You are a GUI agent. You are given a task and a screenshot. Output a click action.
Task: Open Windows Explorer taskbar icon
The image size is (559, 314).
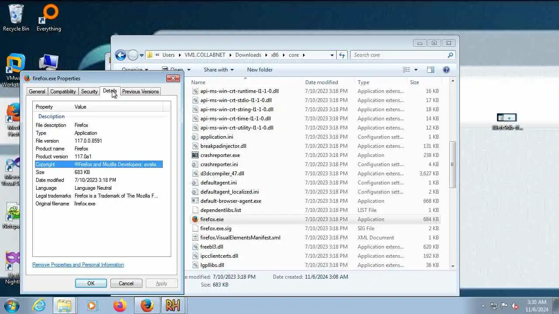tap(64, 305)
